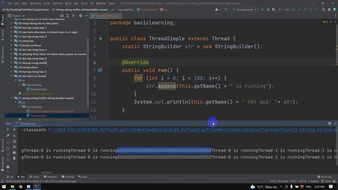Expand 17-debug-trong-intellij module
This screenshot has height=190, width=338.
tap(12, 63)
